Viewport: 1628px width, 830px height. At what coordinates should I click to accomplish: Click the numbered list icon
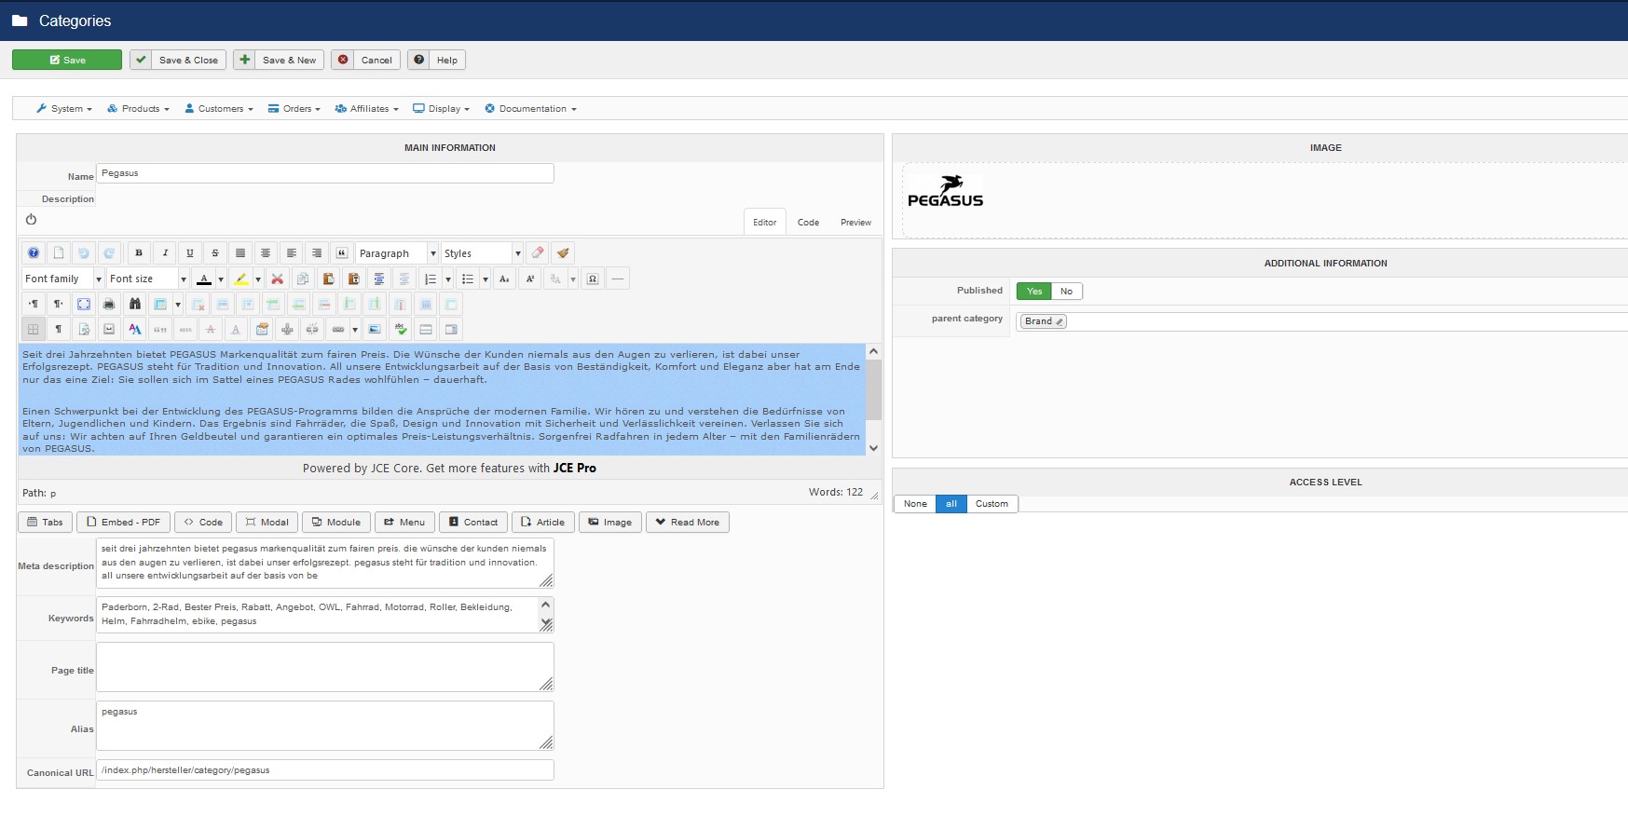point(430,279)
